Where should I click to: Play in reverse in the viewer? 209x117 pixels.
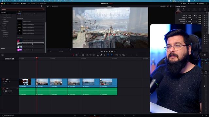pos(104,51)
